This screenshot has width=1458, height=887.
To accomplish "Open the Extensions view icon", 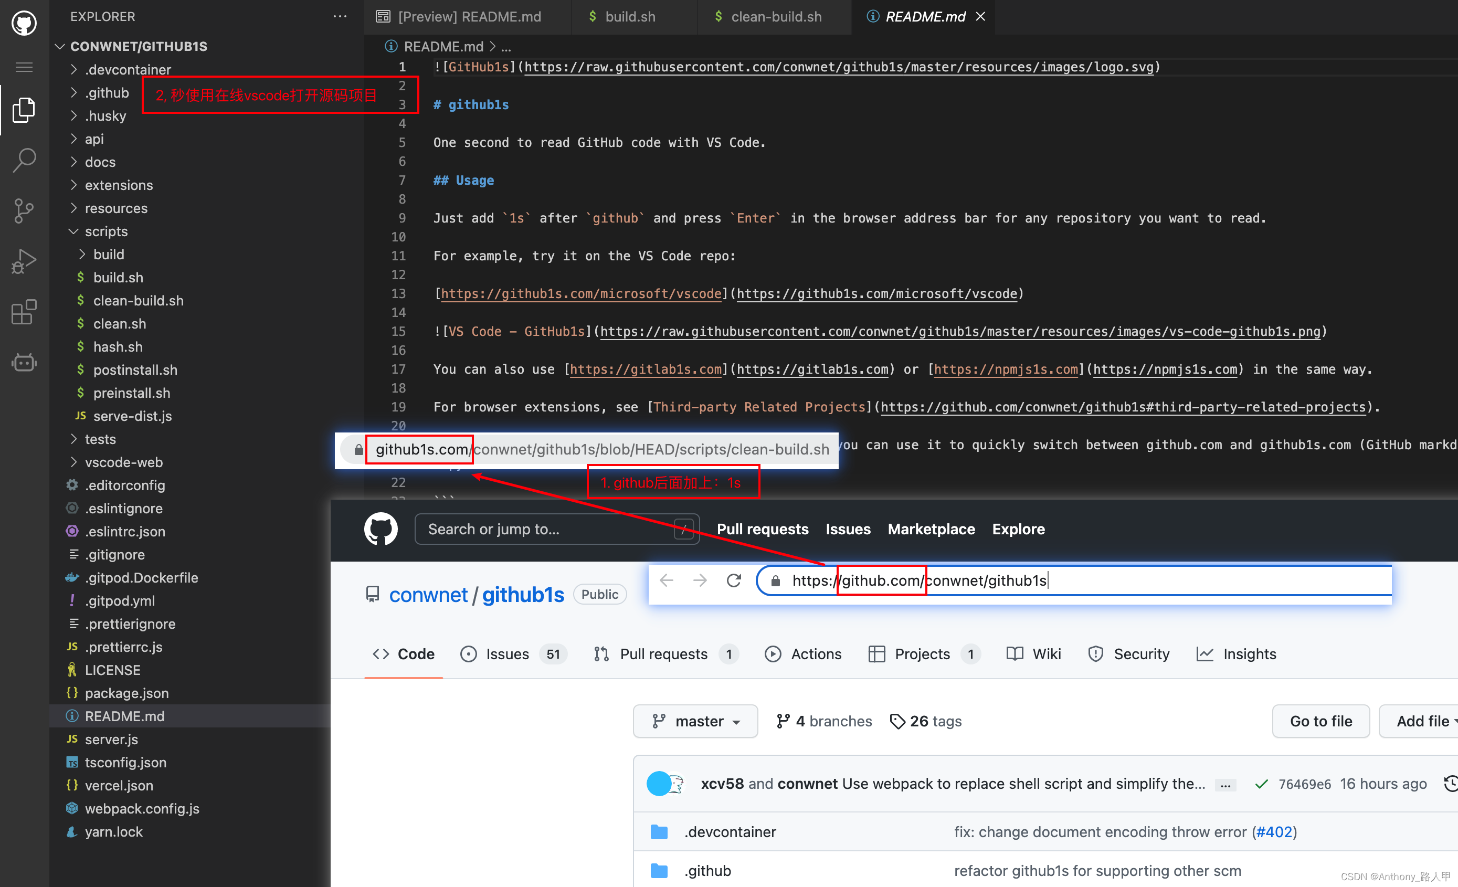I will 24,312.
